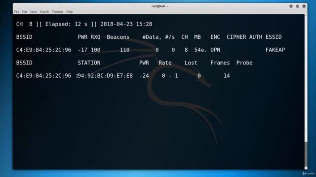The width and height of the screenshot is (316, 177).
Task: Click the Frames value 14
Action: 227,76
